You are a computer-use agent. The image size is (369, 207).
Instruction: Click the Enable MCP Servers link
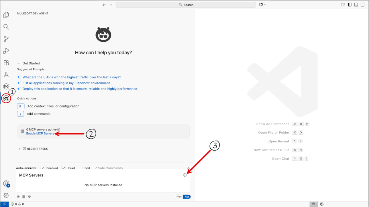click(40, 134)
